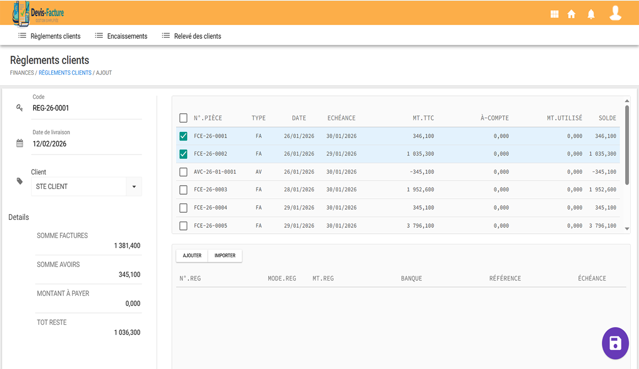The image size is (639, 369).
Task: Click the invoice list vertical scrollbar thumb
Action: tap(627, 145)
